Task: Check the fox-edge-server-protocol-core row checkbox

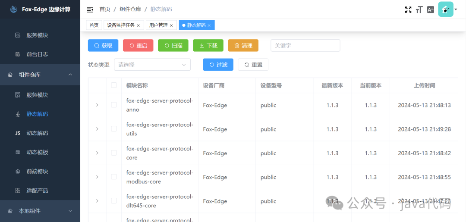Action: click(x=114, y=153)
